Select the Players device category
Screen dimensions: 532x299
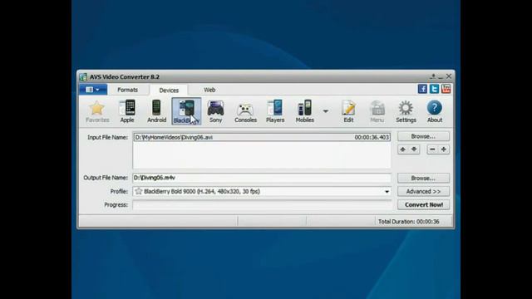click(x=275, y=111)
